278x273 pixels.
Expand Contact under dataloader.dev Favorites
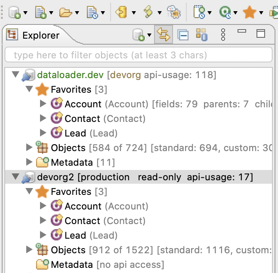click(43, 118)
